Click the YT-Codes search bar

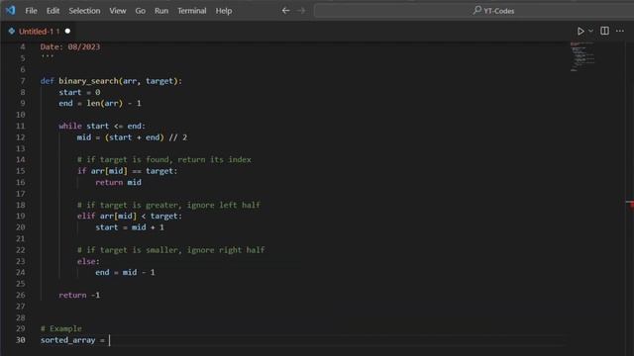[474, 11]
